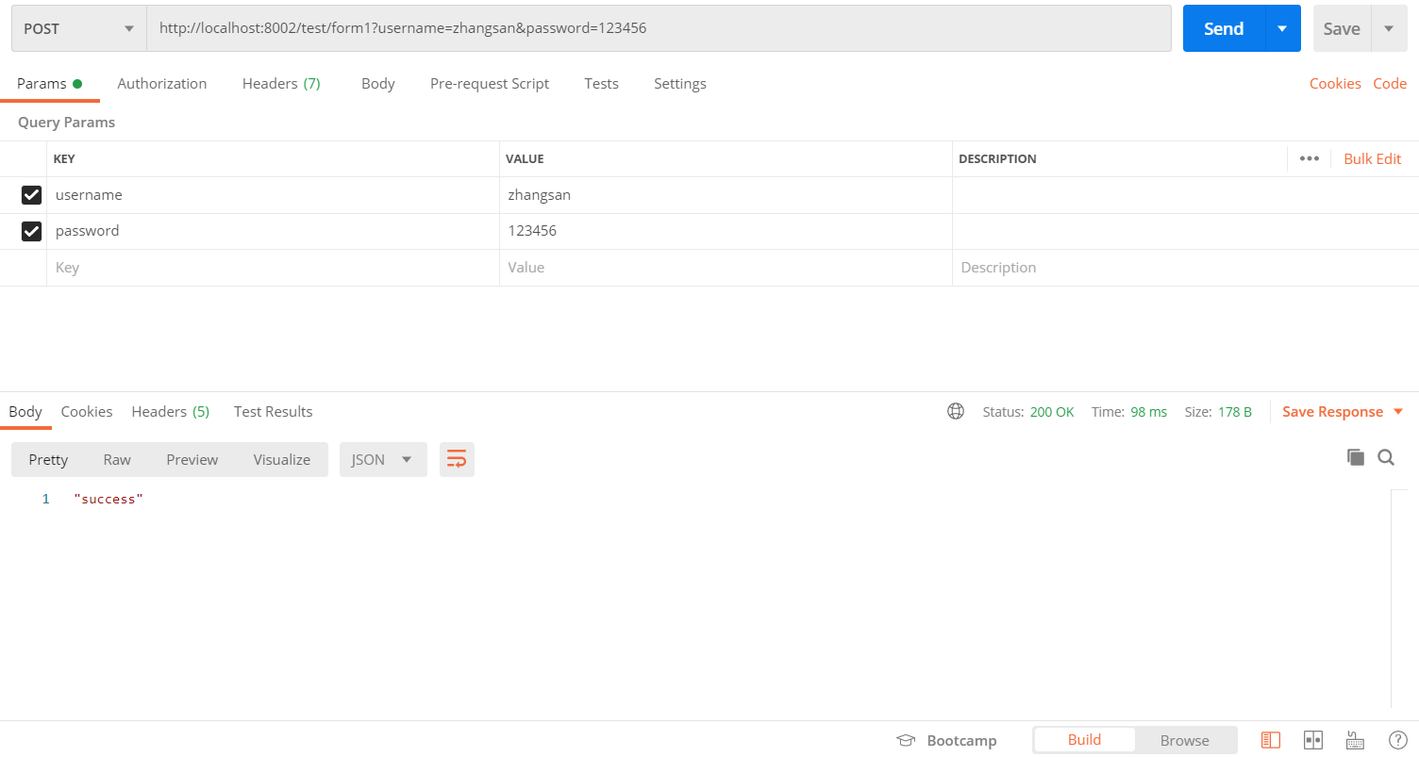The image size is (1419, 757).
Task: Click the request URL input field
Action: (659, 28)
